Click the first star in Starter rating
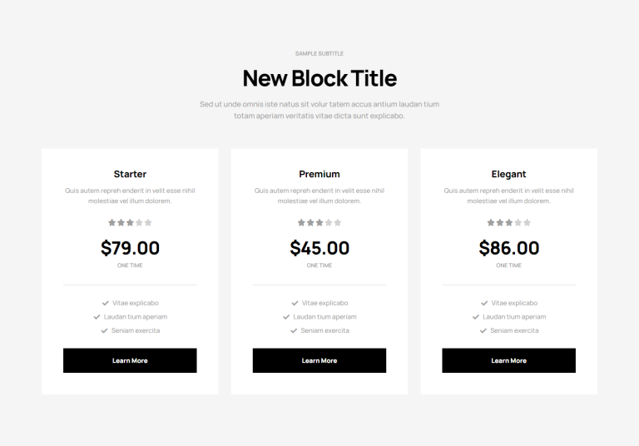Viewport: 639px width, 446px height. [112, 222]
